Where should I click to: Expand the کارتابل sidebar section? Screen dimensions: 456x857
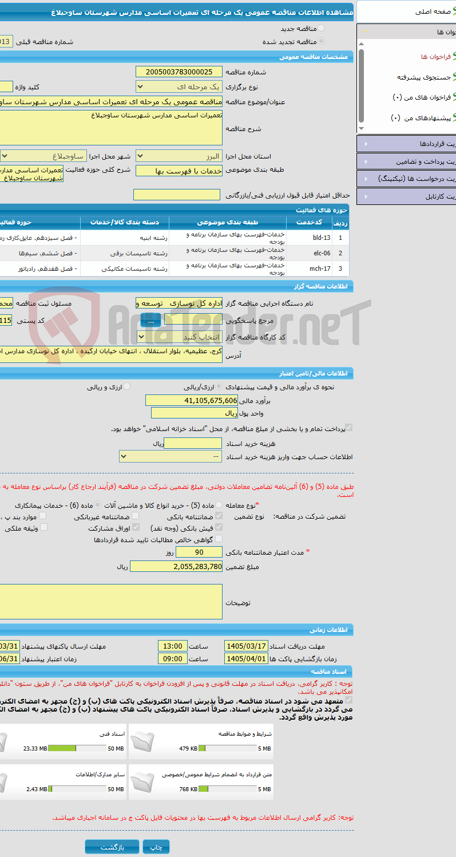click(x=406, y=196)
